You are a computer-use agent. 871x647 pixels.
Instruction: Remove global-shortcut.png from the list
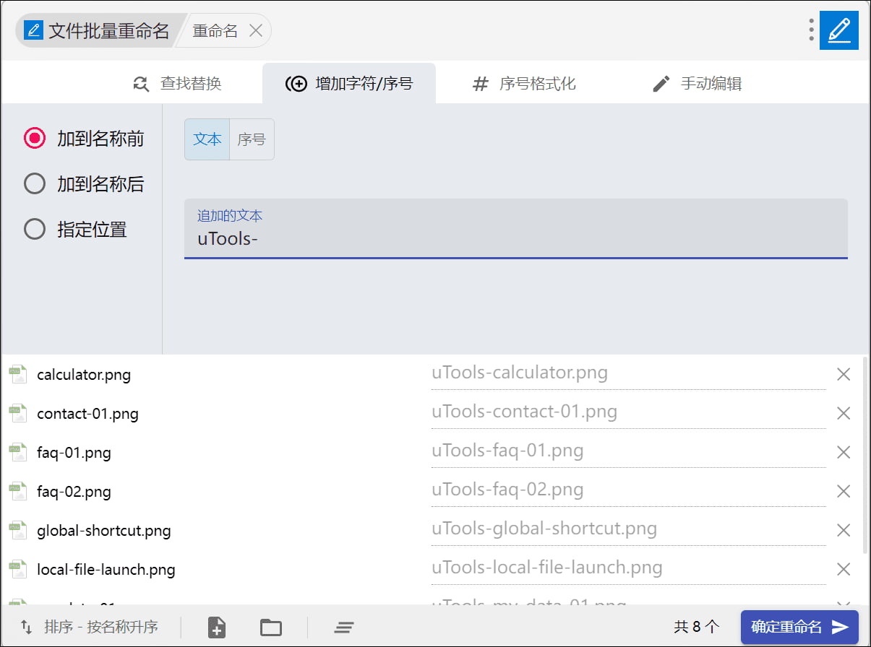click(843, 530)
